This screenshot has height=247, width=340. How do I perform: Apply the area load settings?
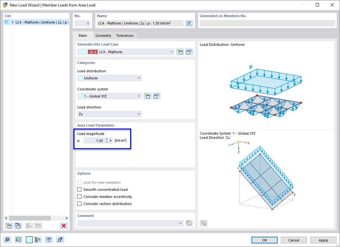[323, 240]
